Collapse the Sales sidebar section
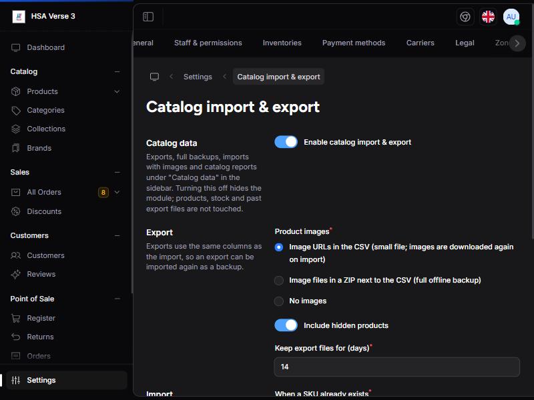The height and width of the screenshot is (400, 534). pyautogui.click(x=117, y=172)
